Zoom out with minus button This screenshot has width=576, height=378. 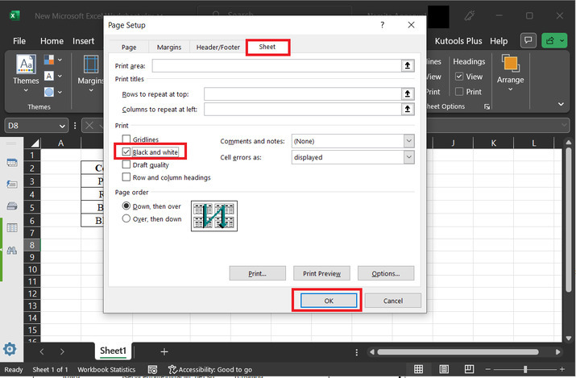pyautogui.click(x=488, y=369)
